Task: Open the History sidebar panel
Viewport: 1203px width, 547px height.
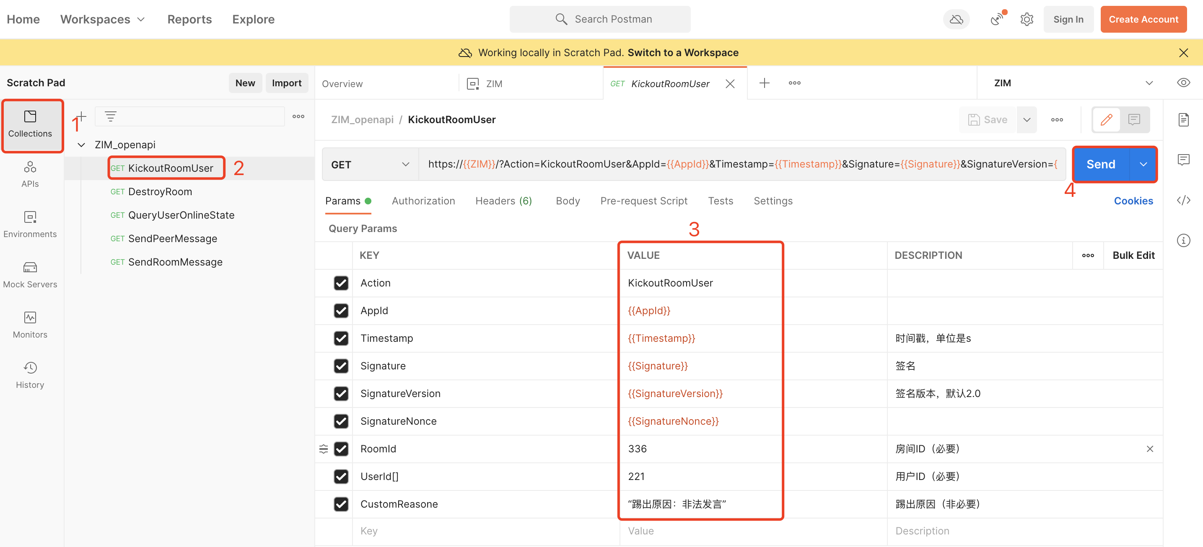Action: [30, 375]
